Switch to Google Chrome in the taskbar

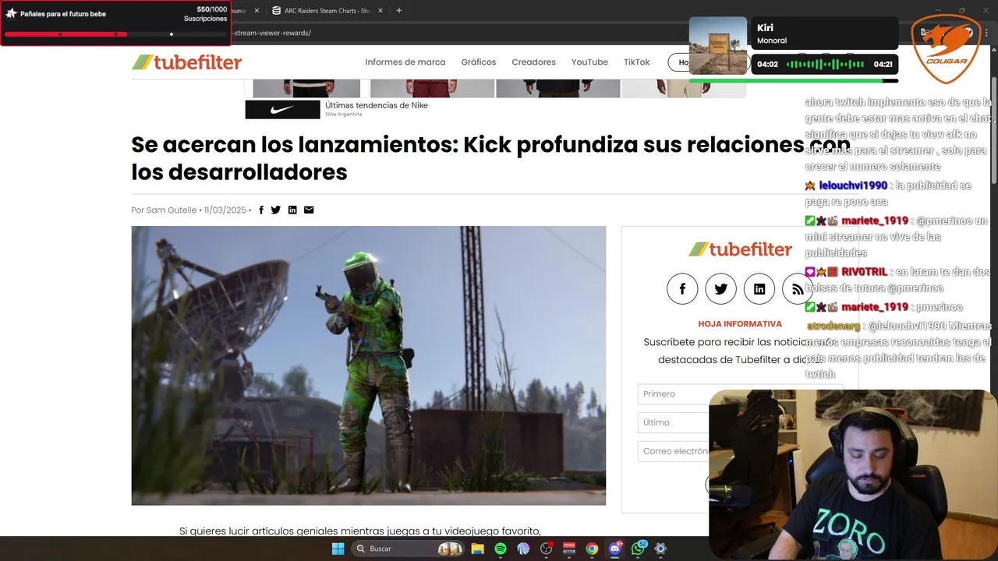pos(592,549)
